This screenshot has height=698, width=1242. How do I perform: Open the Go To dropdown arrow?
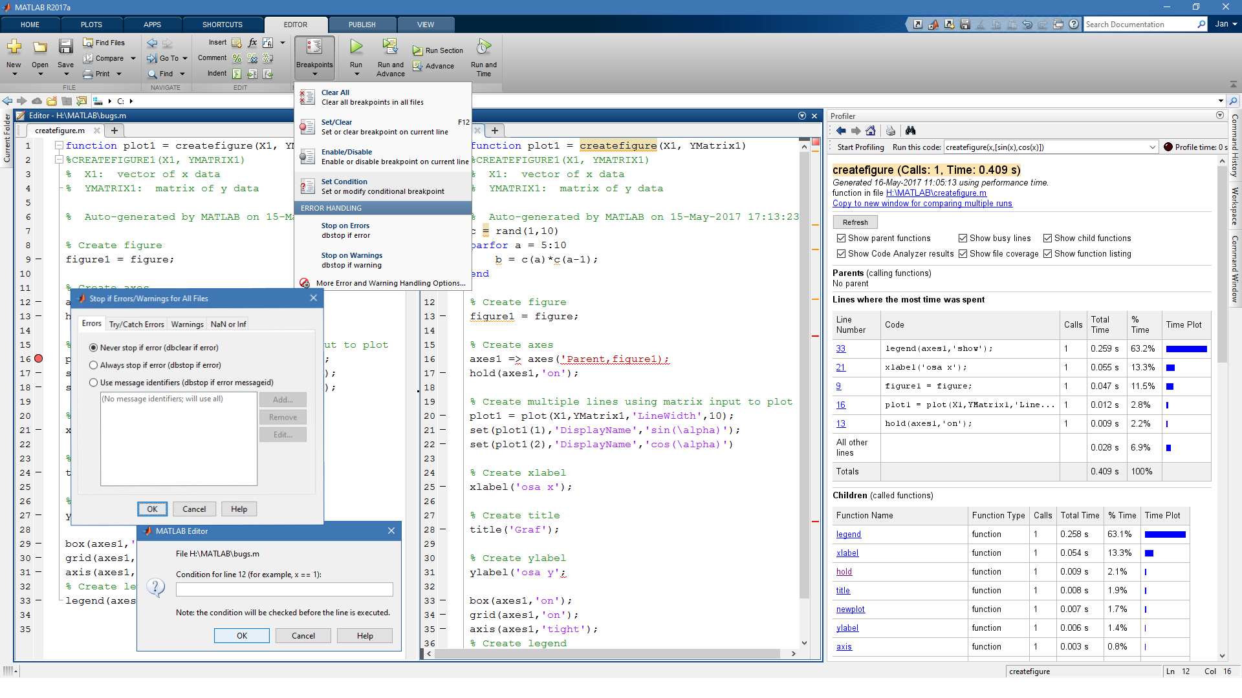click(x=185, y=58)
